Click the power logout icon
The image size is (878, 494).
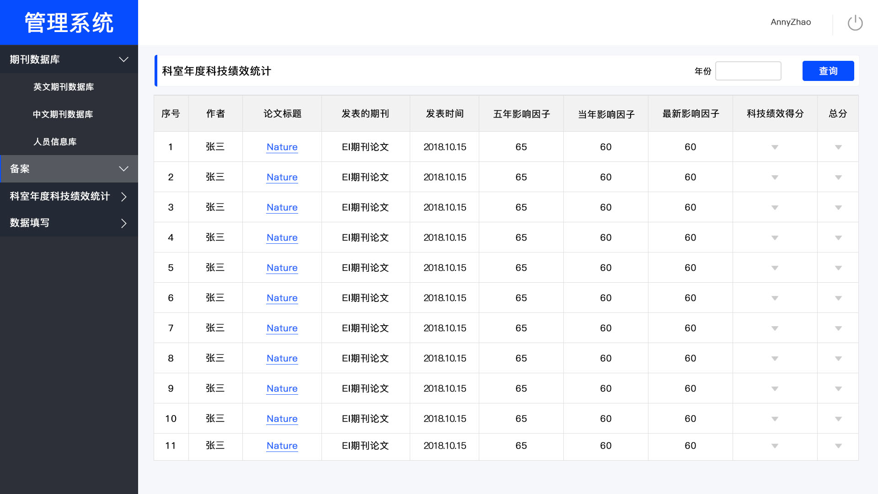pos(855,23)
